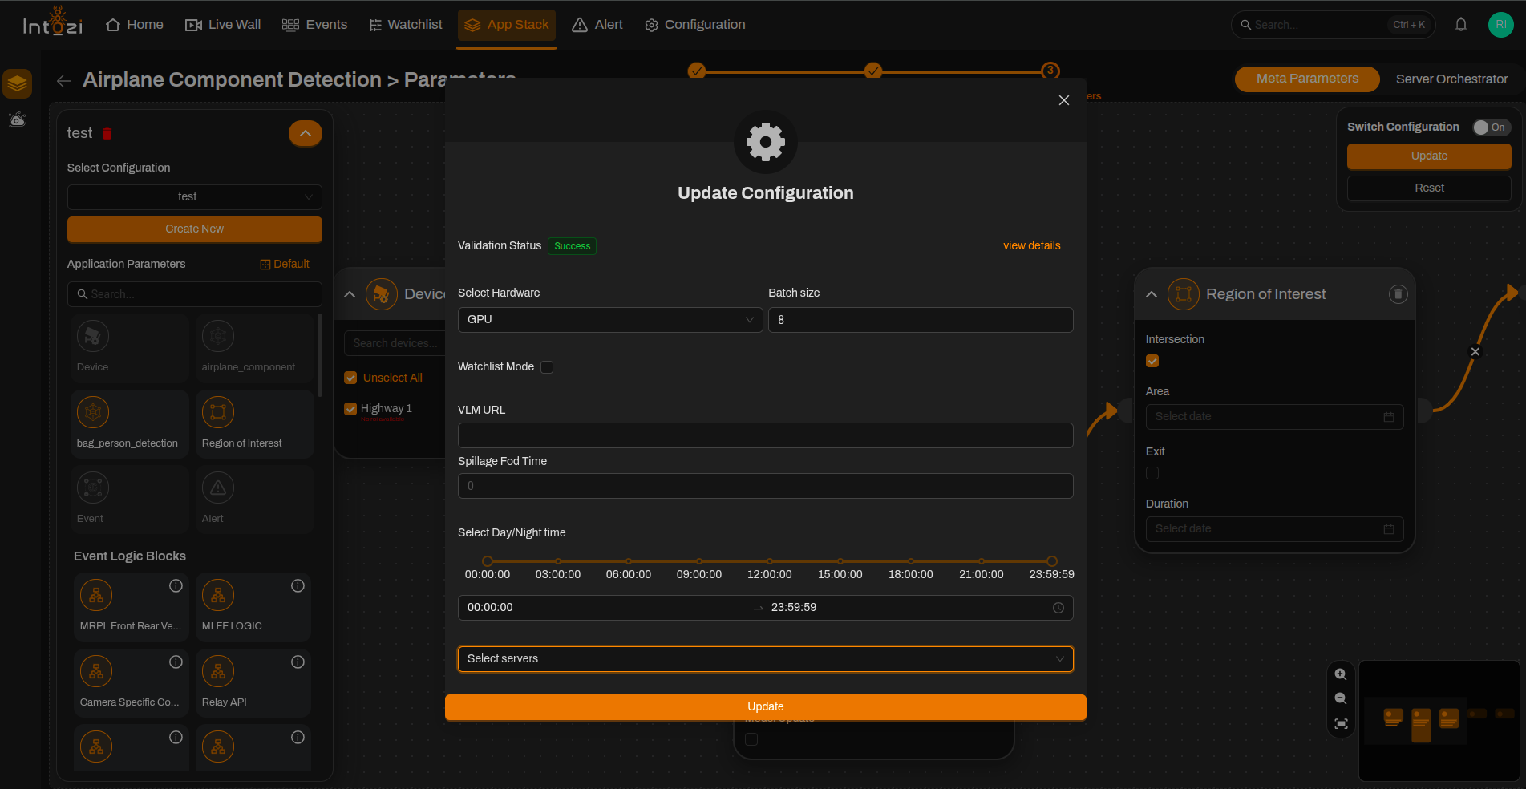The width and height of the screenshot is (1526, 789).
Task: Open info for MLFF LOGIC block
Action: click(298, 586)
